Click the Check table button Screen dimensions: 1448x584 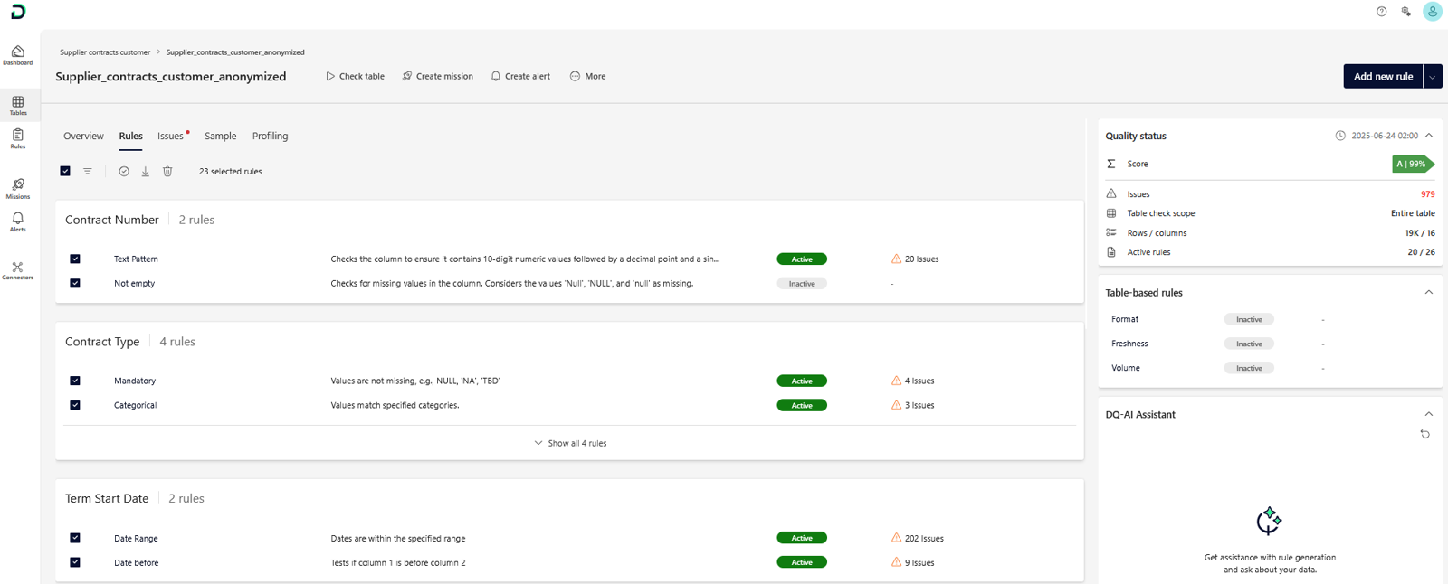[355, 76]
